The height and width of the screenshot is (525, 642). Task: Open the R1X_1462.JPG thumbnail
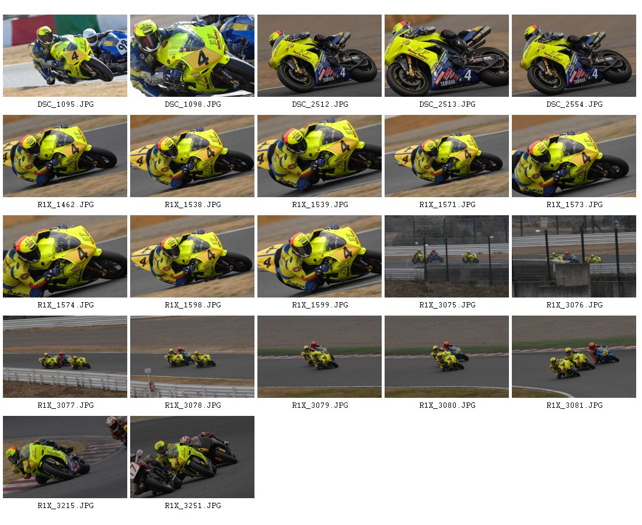coord(65,156)
